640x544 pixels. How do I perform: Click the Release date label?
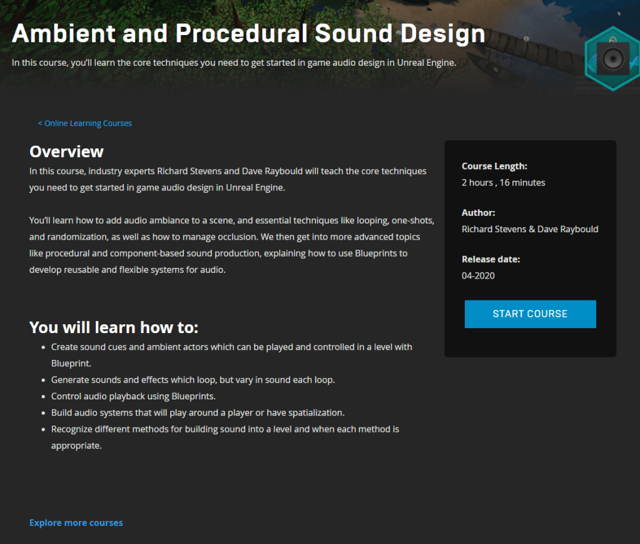490,259
